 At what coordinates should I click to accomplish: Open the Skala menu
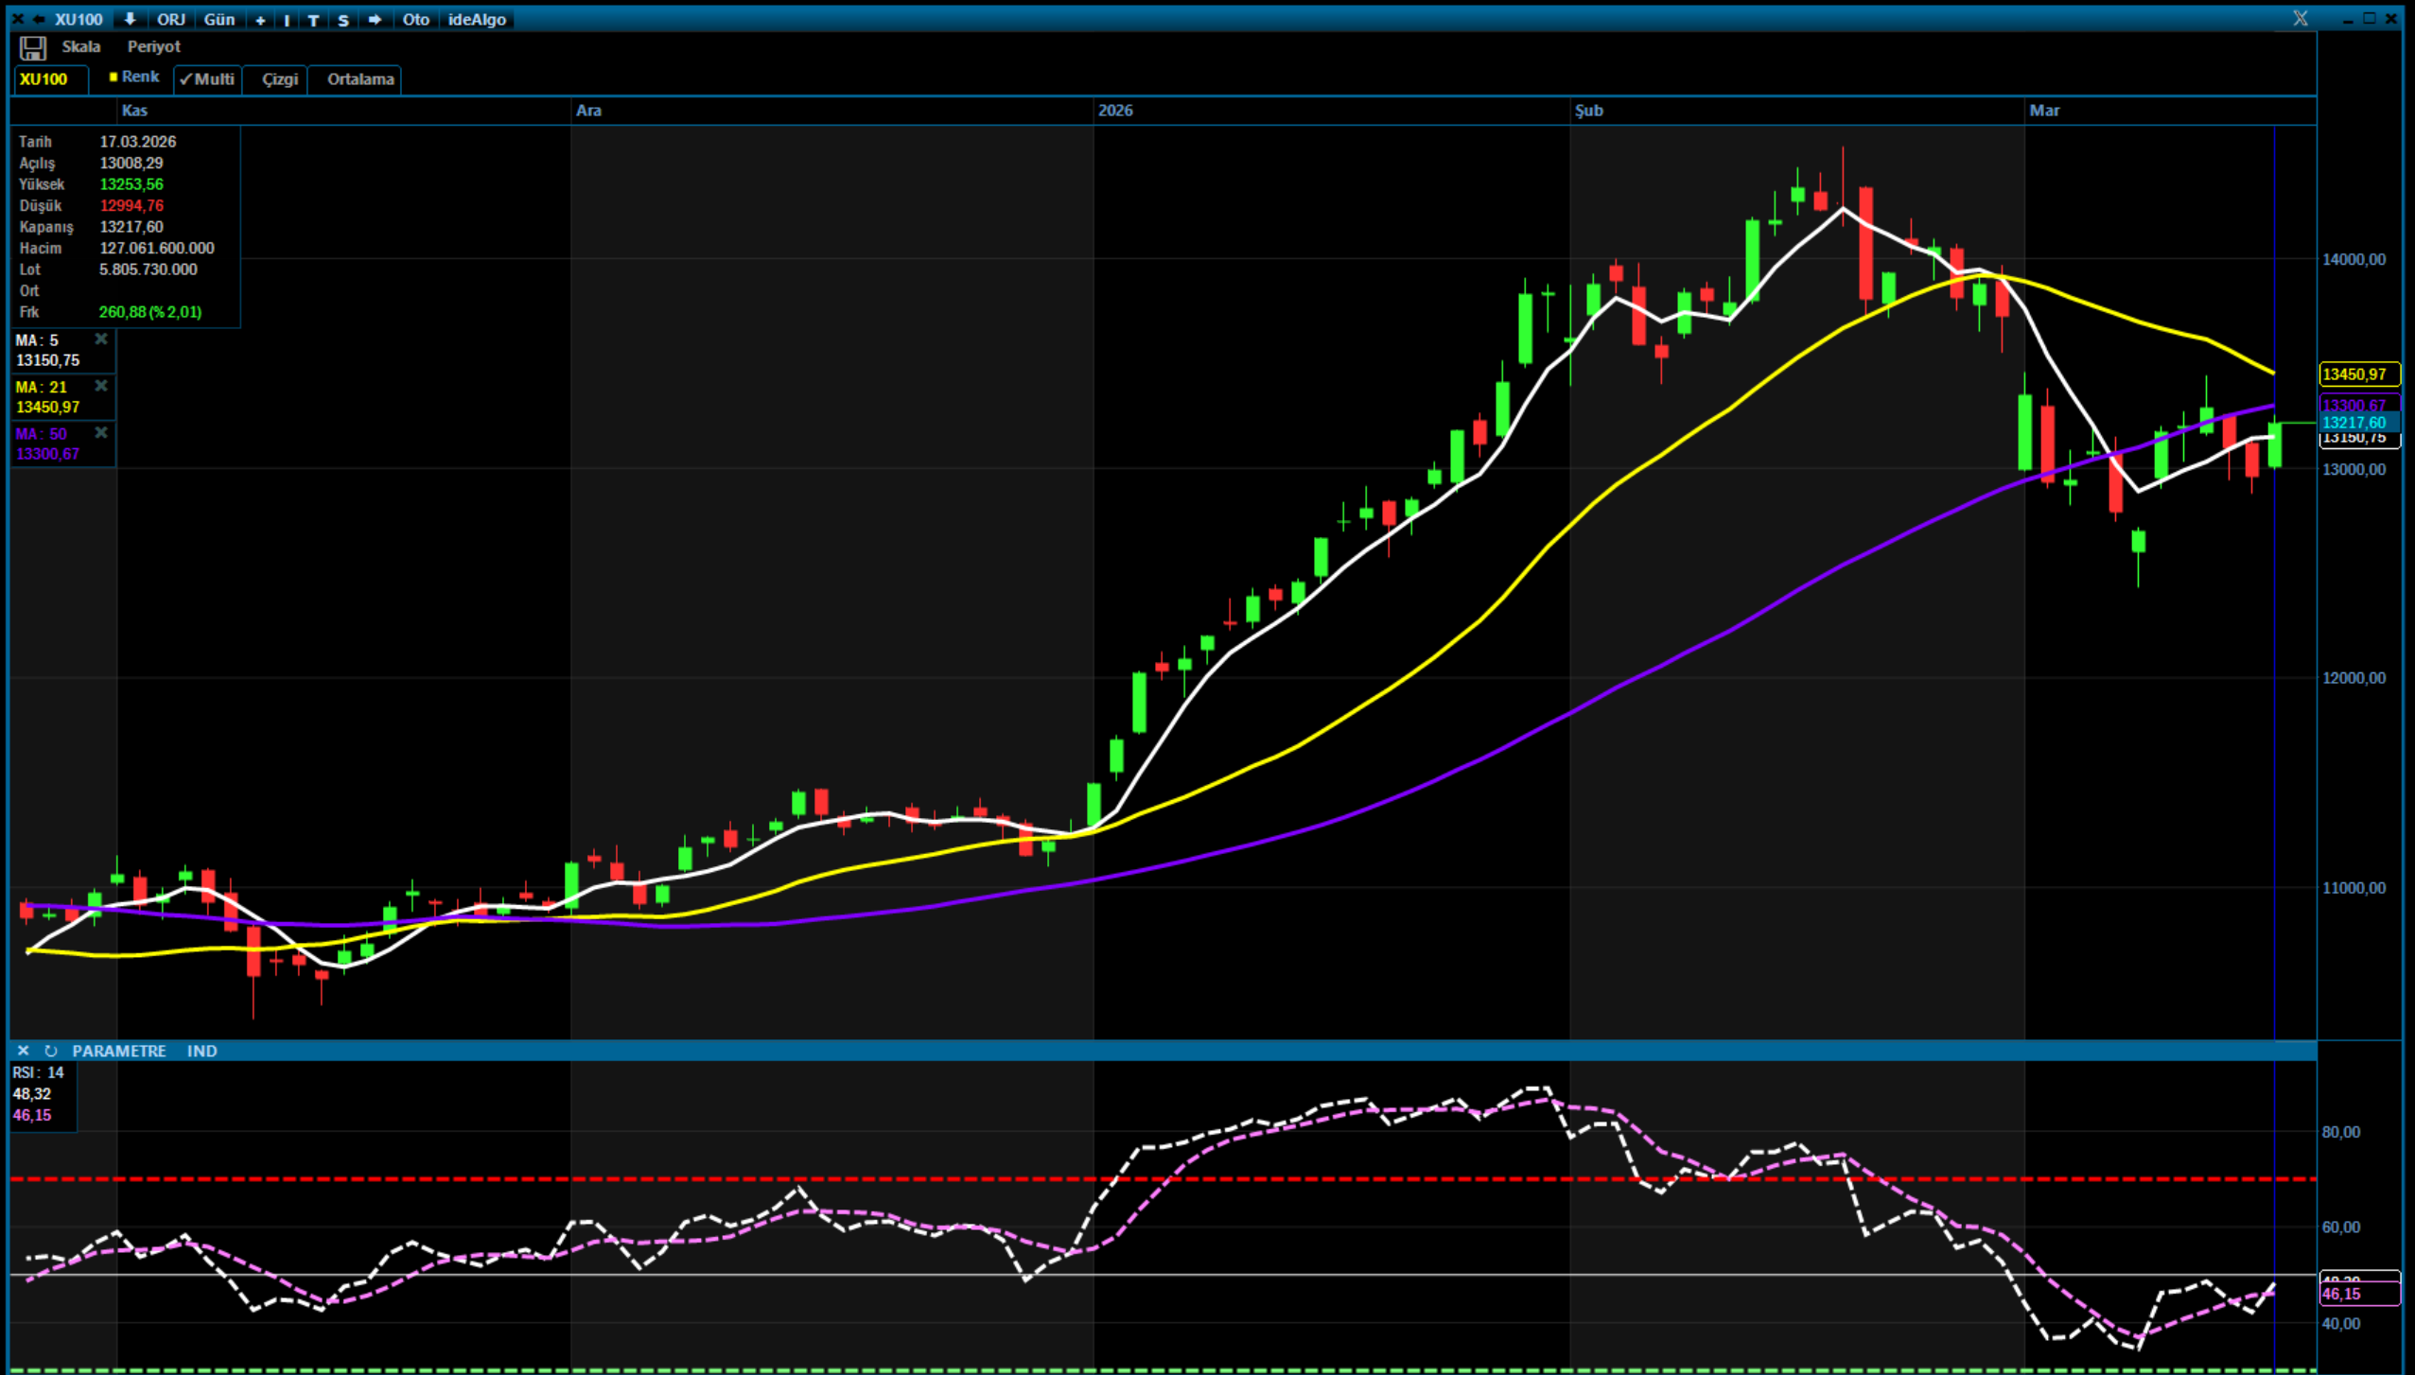coord(80,46)
